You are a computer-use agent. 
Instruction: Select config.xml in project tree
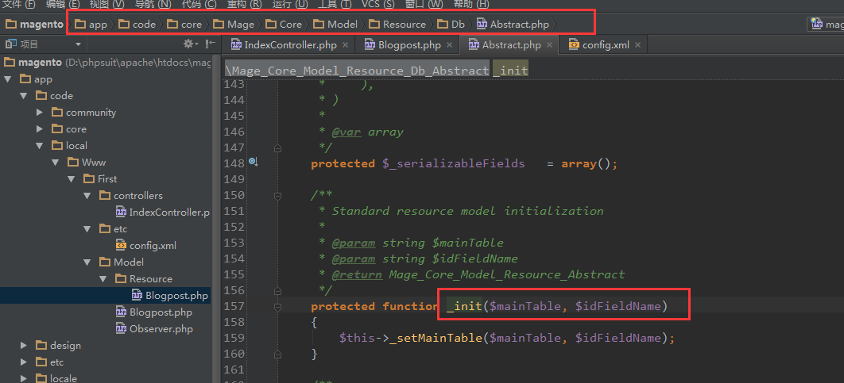[146, 246]
